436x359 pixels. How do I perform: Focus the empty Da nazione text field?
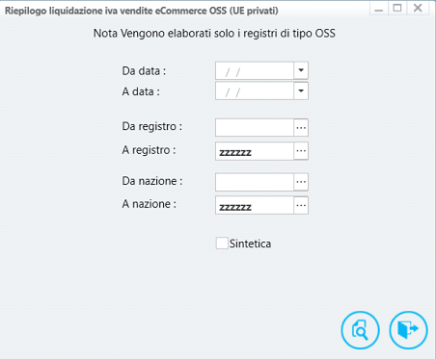coord(255,182)
